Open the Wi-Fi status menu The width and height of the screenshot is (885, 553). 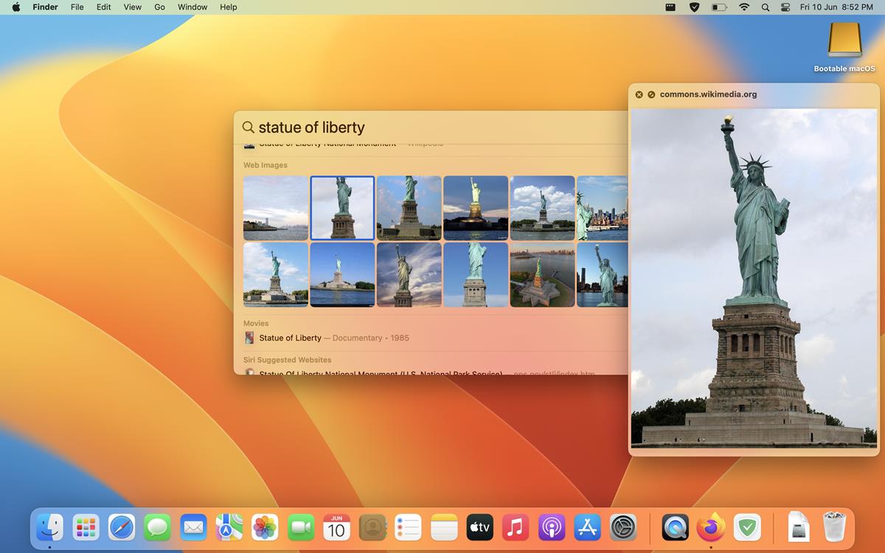(x=744, y=7)
